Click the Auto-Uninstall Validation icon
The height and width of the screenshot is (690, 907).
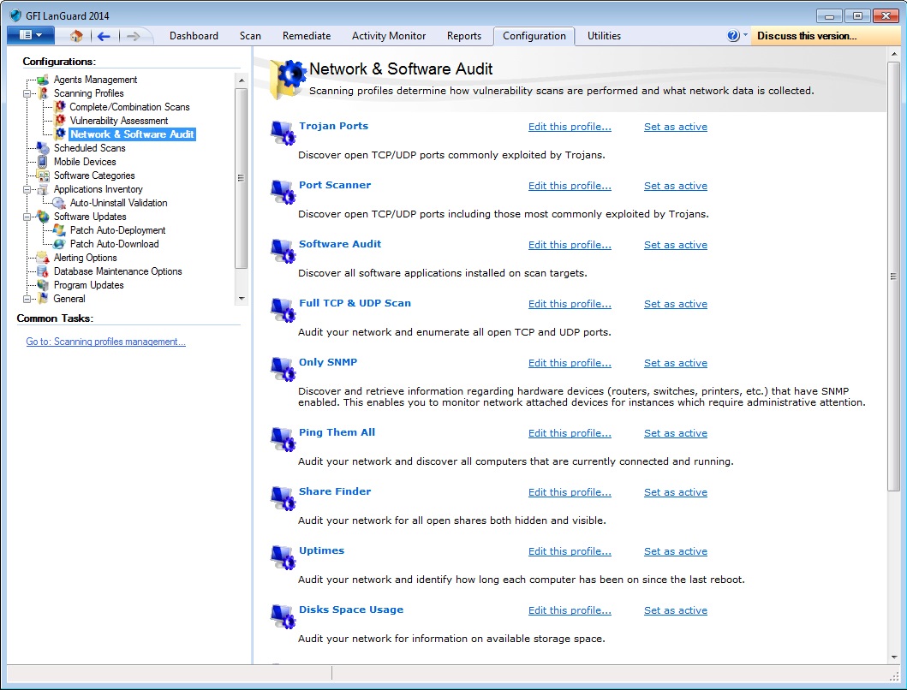(59, 202)
